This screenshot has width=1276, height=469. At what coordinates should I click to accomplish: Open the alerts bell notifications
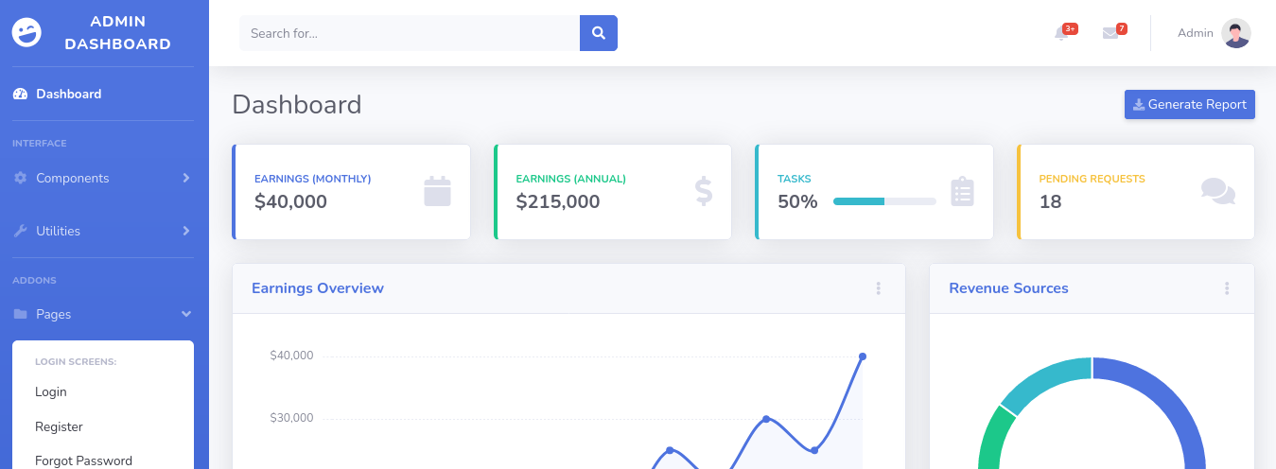tap(1061, 33)
